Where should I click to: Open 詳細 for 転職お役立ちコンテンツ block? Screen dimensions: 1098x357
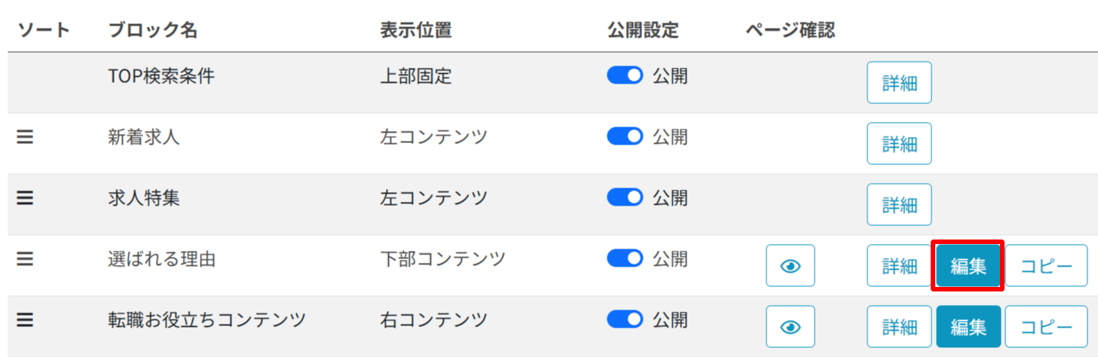(899, 327)
